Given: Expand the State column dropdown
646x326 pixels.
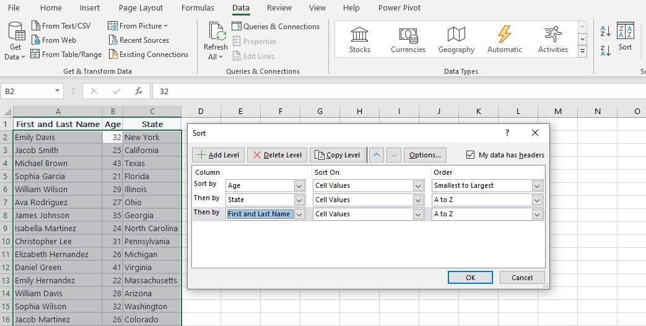Looking at the screenshot, I should 300,200.
